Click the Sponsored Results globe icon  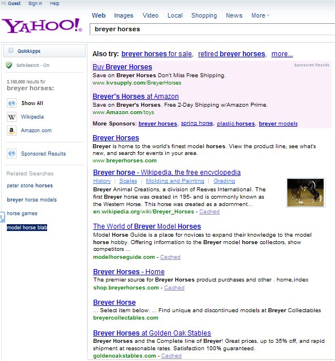[11, 154]
